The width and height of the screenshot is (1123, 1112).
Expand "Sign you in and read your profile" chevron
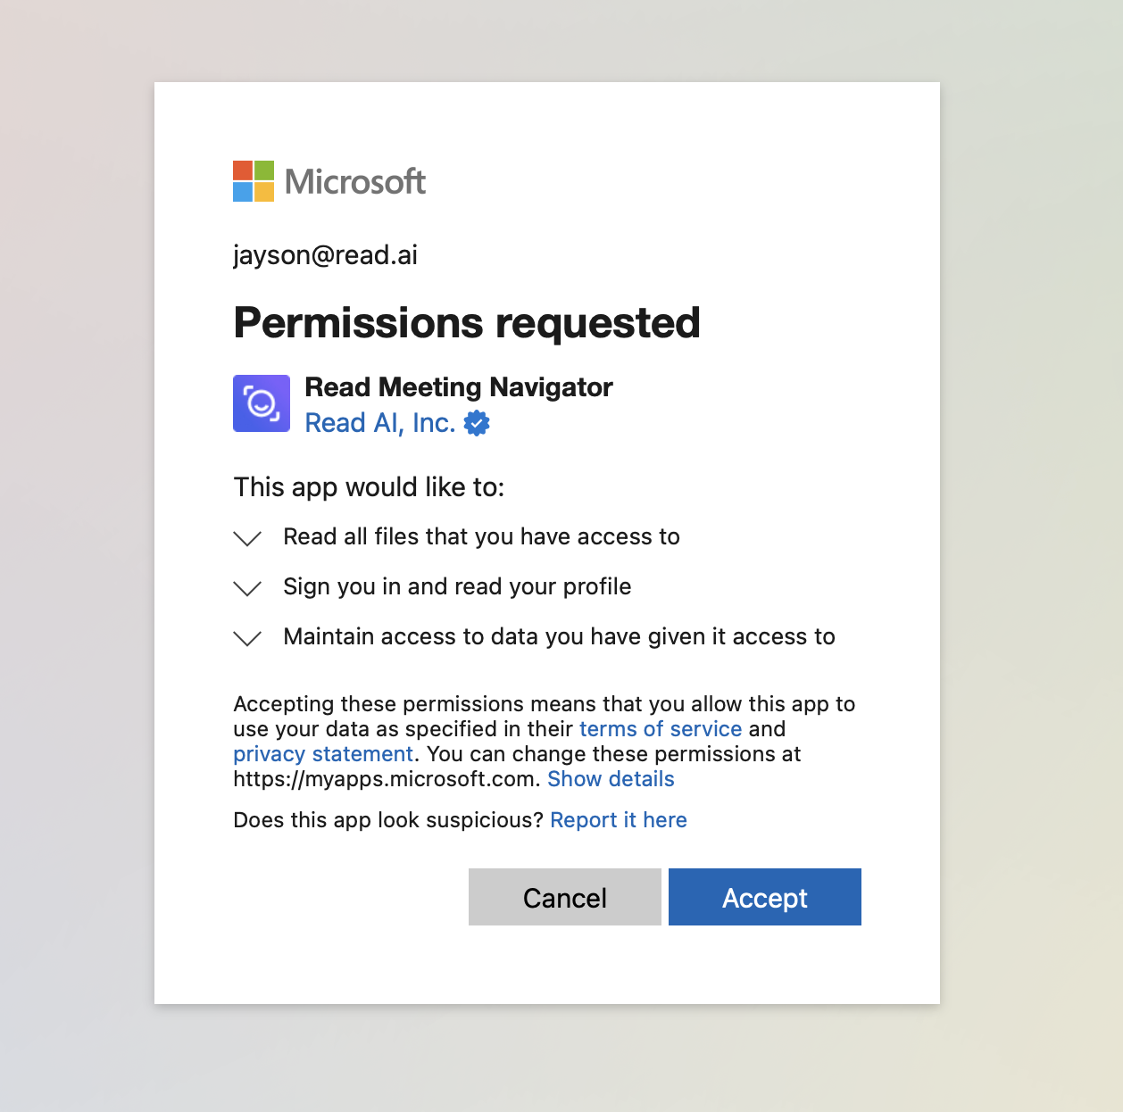[247, 588]
